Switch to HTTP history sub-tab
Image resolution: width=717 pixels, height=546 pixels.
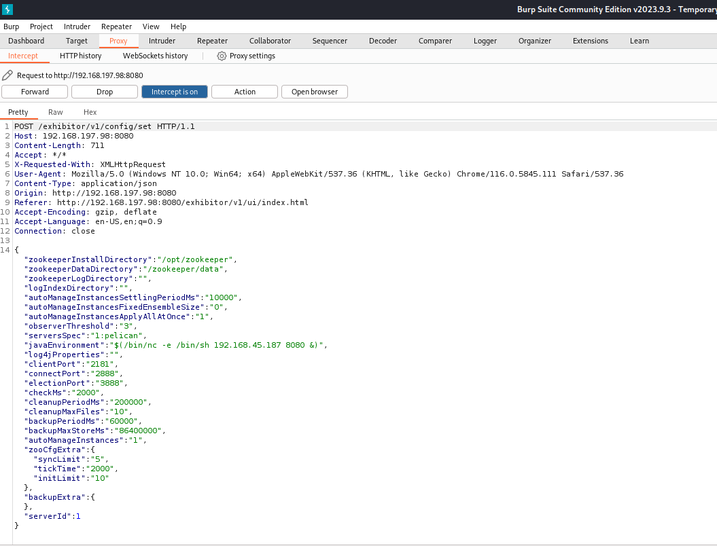[80, 56]
